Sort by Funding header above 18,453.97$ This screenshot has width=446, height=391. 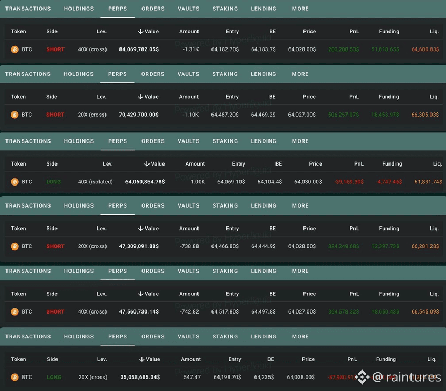(388, 97)
